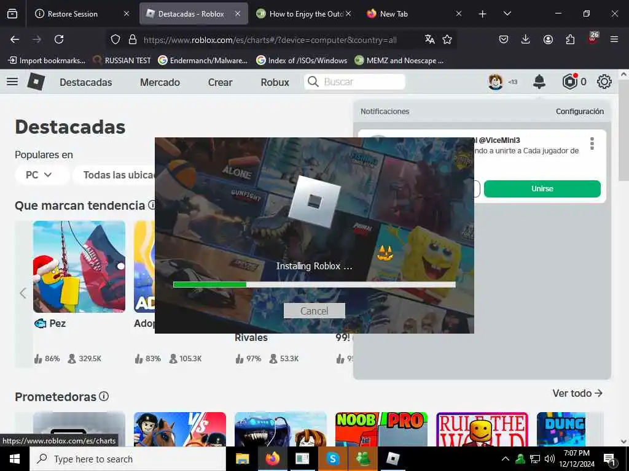Open the Windows Action Center
Screen dimensions: 629x471
pyautogui.click(x=609, y=459)
